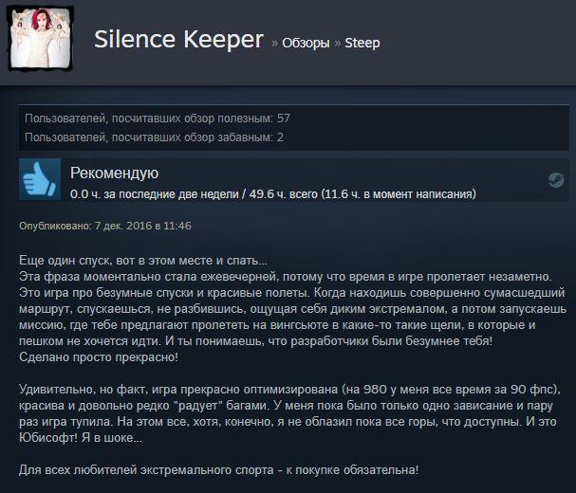Click the helpful users count 57 line
The image size is (576, 493).
pos(158,119)
